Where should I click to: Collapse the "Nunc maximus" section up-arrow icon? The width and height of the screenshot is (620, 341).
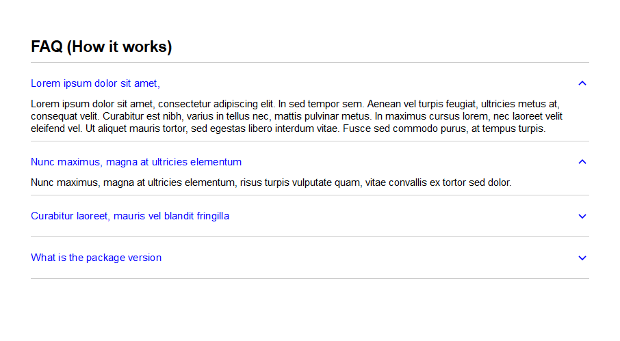582,162
